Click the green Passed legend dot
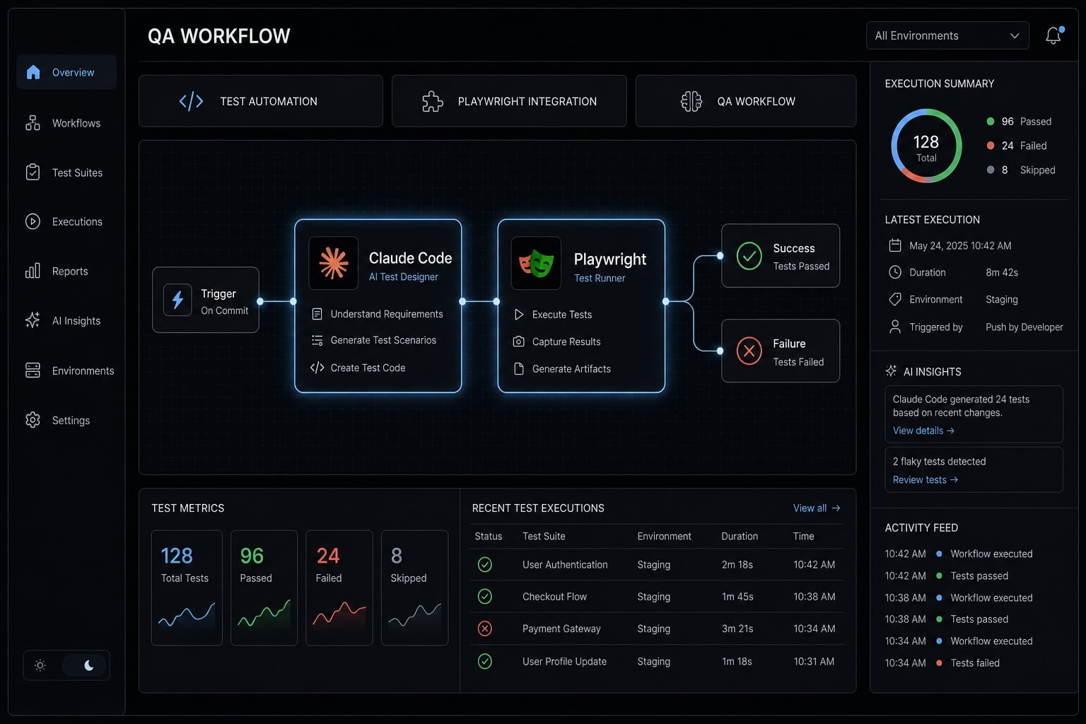 click(x=991, y=122)
